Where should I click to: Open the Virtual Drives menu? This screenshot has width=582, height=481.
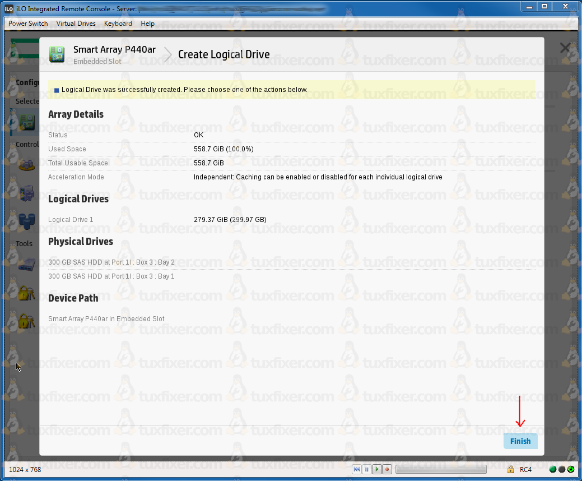pyautogui.click(x=76, y=24)
